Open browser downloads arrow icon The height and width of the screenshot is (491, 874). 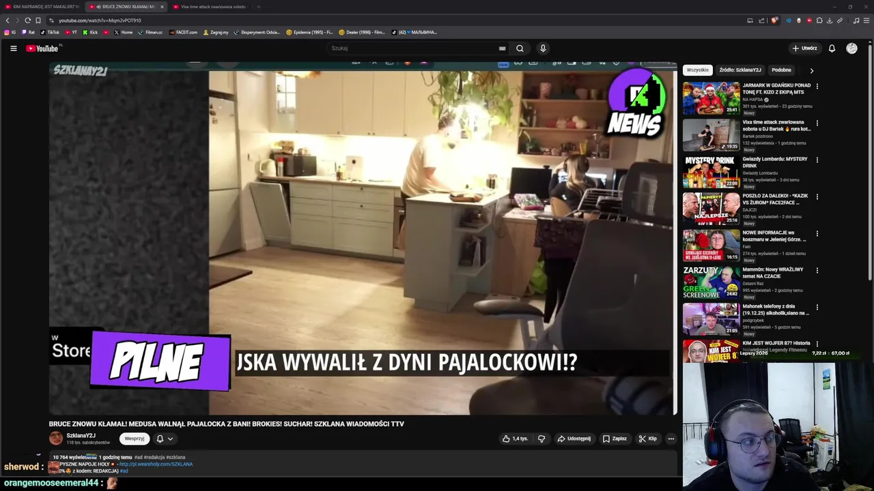point(829,20)
